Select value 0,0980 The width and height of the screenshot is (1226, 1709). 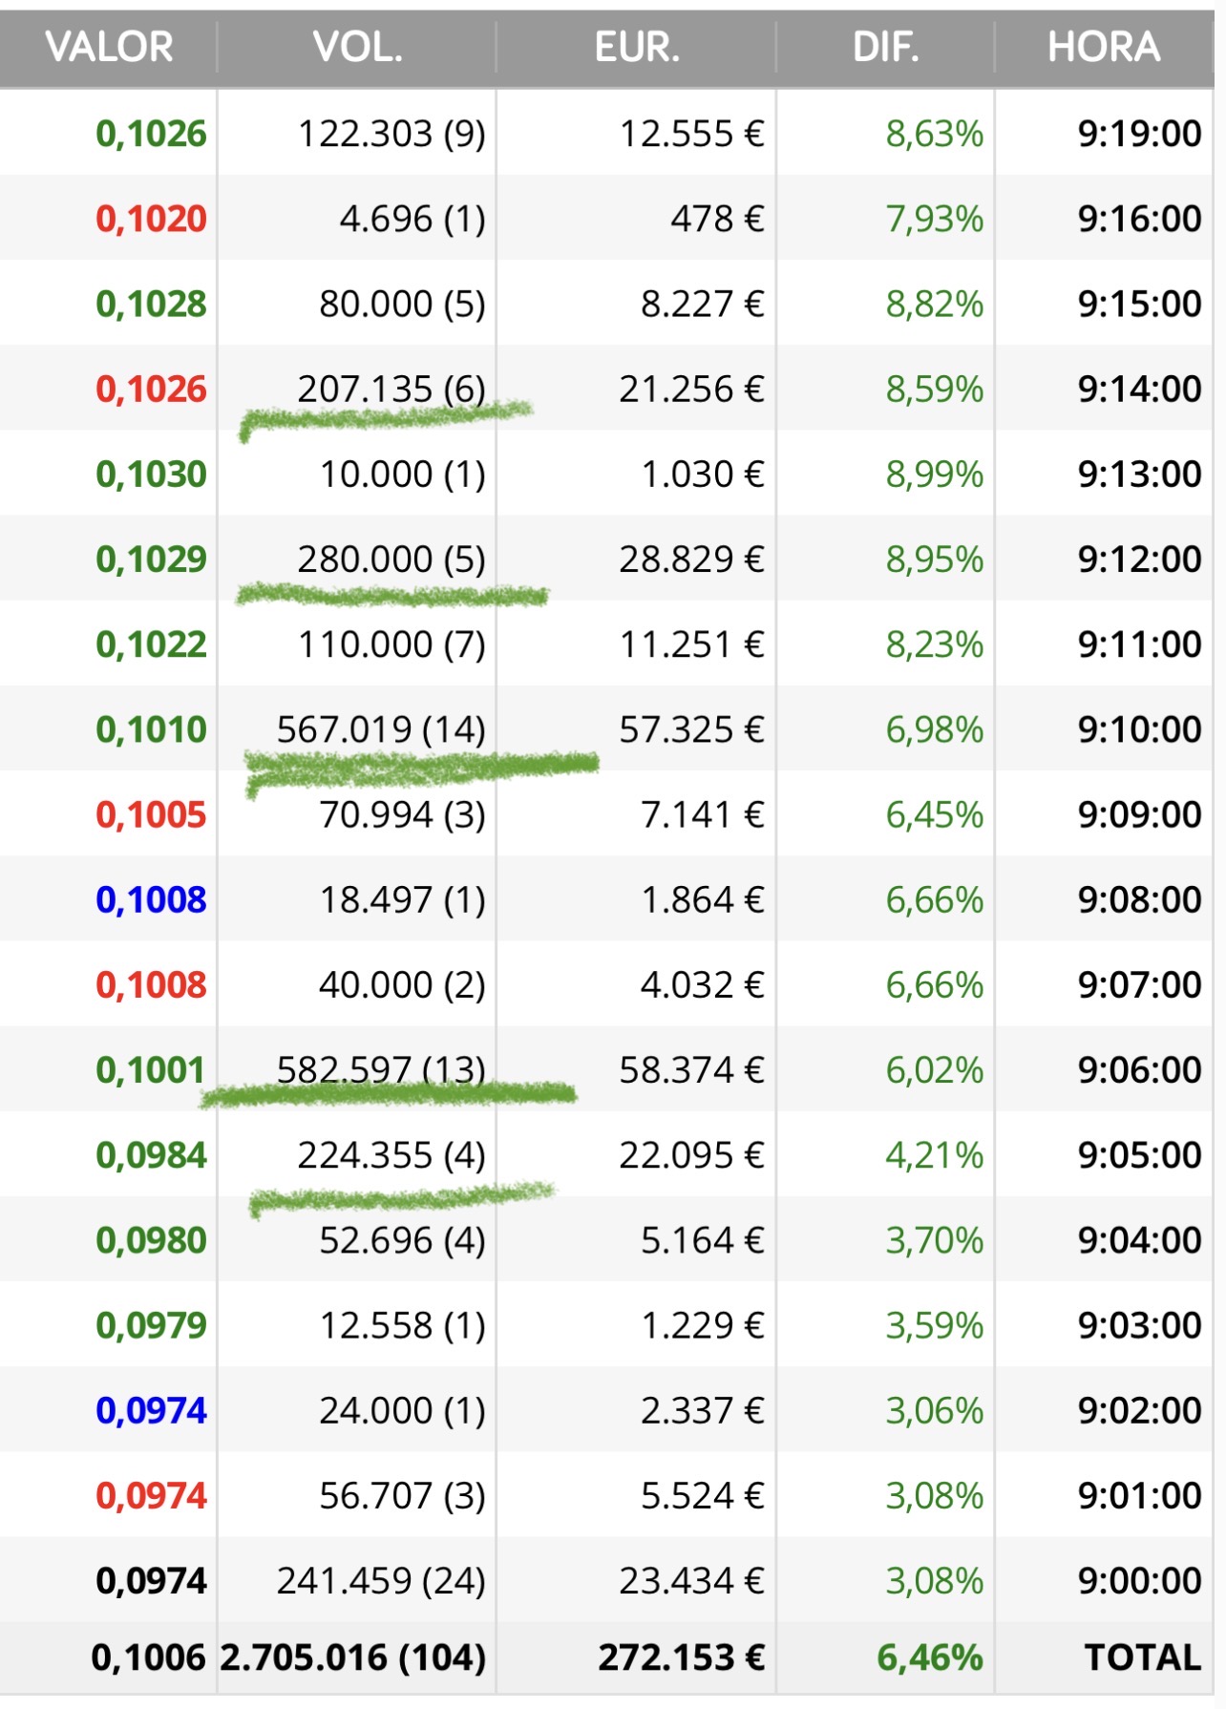(x=151, y=1240)
